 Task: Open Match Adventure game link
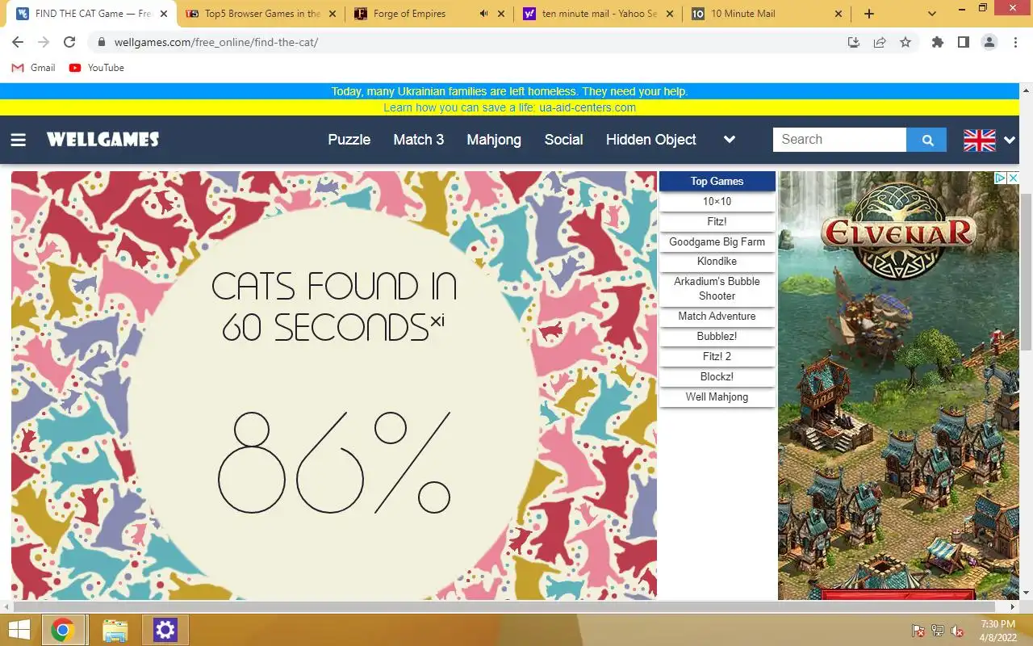pyautogui.click(x=717, y=316)
